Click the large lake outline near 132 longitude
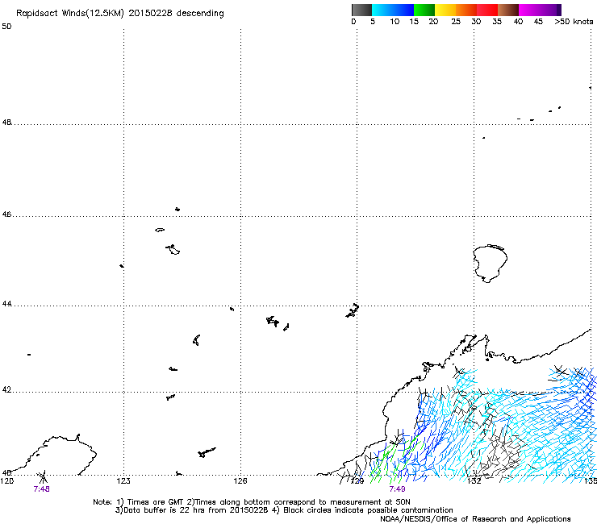The image size is (597, 524). pos(490,263)
